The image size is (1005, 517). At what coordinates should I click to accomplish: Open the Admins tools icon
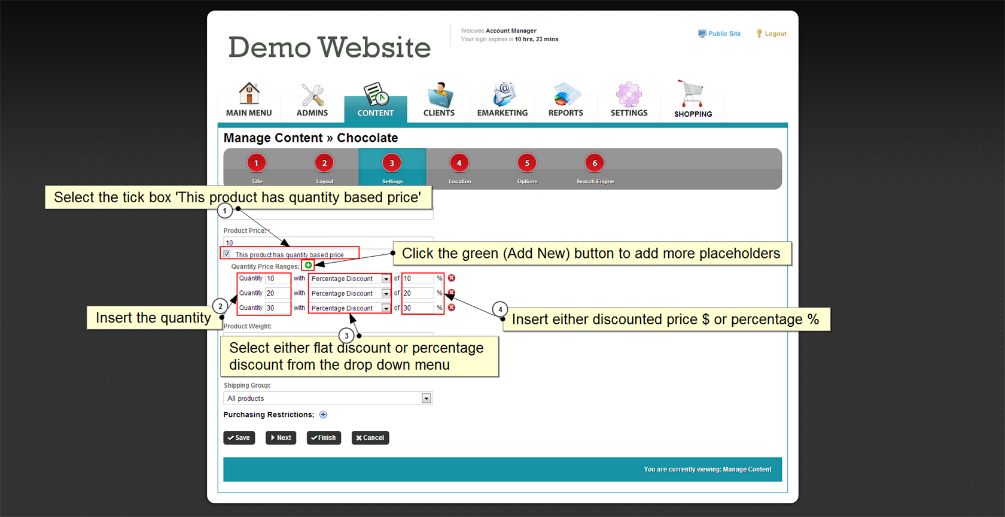tap(312, 95)
